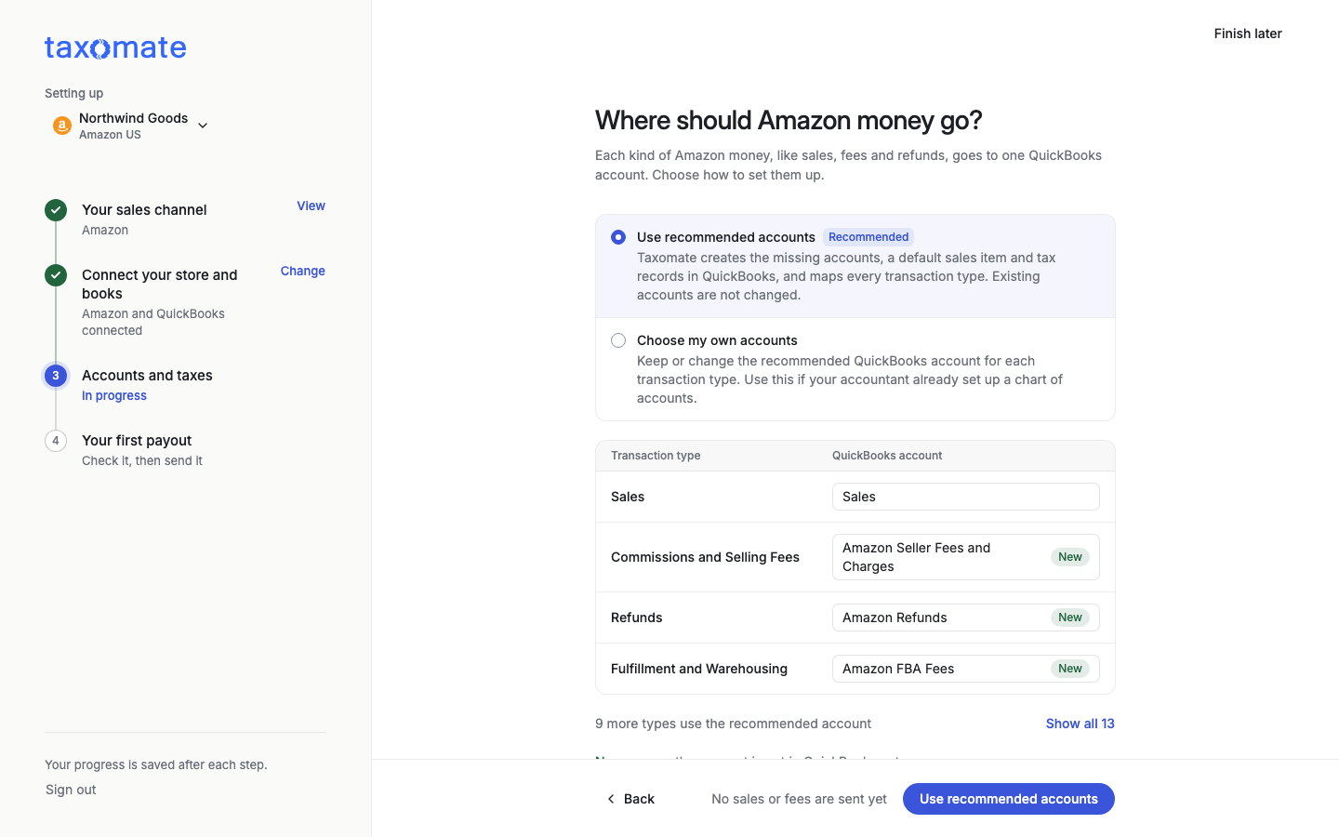Viewport: 1339px width, 837px height.
Task: Open the Sales QuickBooks account field
Action: pyautogui.click(x=966, y=497)
